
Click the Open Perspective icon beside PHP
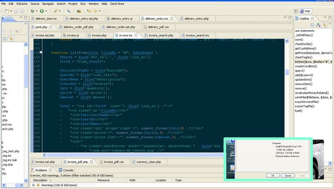(x=296, y=11)
